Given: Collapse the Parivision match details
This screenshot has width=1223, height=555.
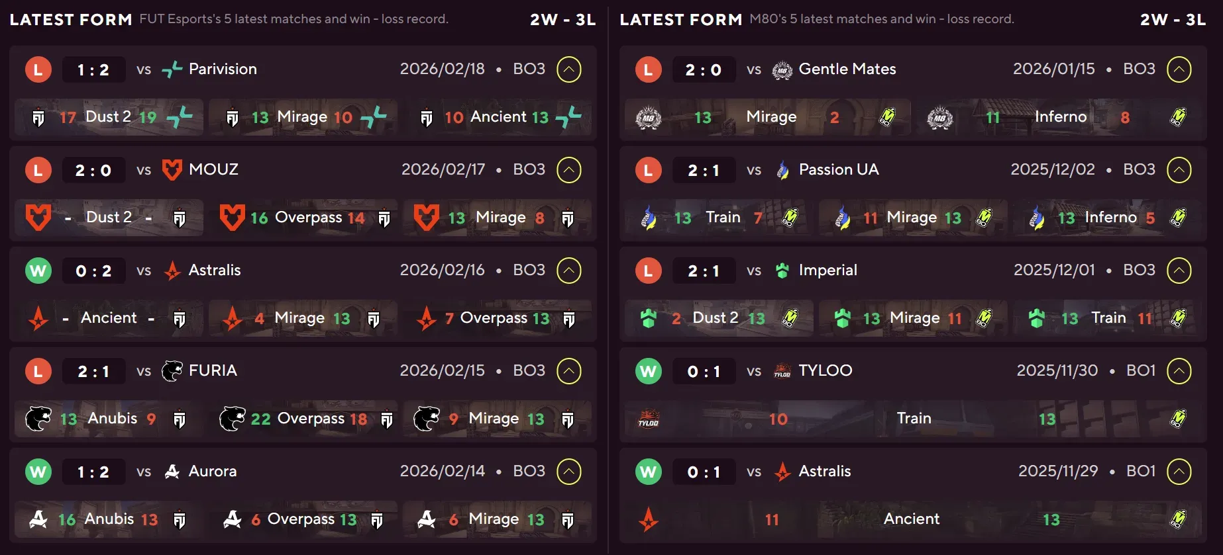Looking at the screenshot, I should tap(568, 69).
